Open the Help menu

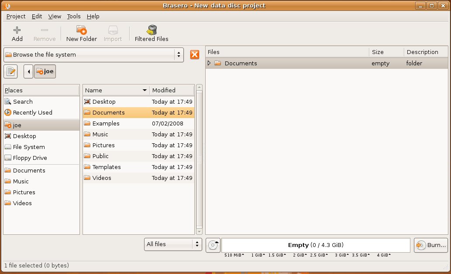click(93, 17)
